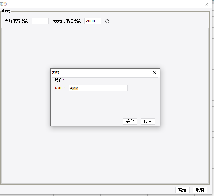Click 确定 at the preview window bottom
214x196 pixels.
tap(182, 190)
